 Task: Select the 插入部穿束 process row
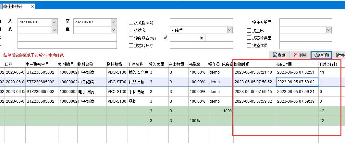138,72
